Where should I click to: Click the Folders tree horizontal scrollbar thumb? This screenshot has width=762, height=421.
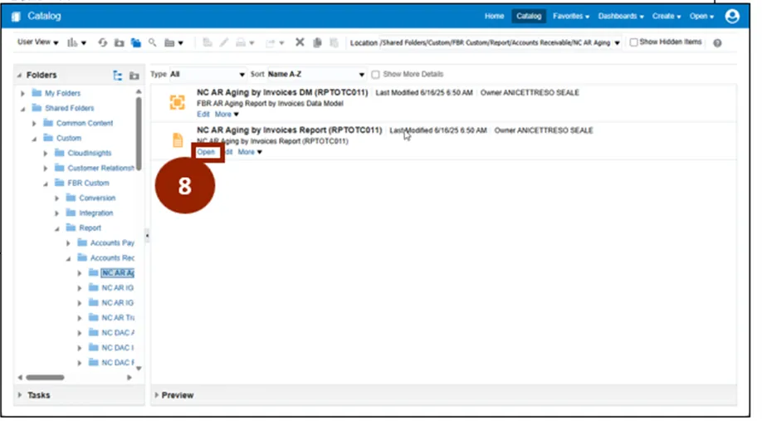(x=45, y=377)
